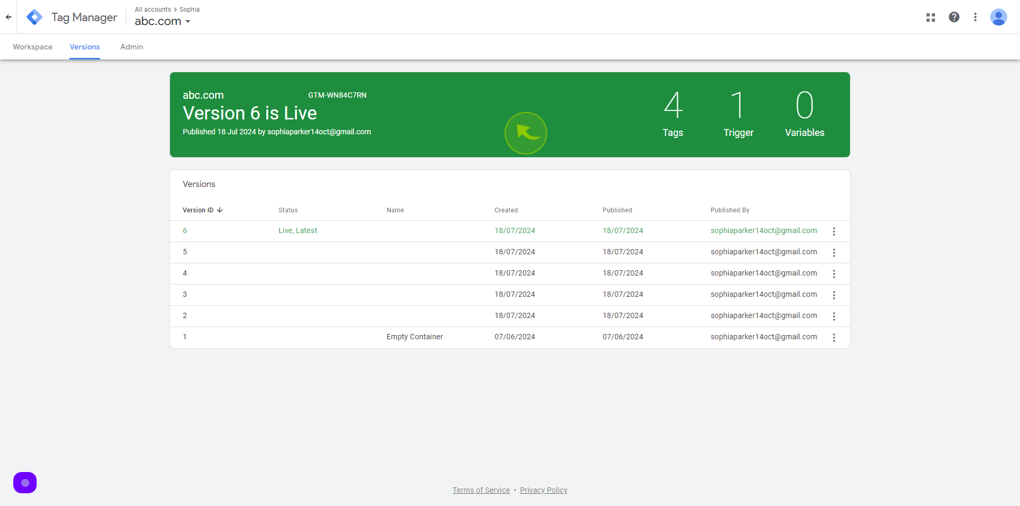Expand the abc.com container dropdown

(x=163, y=21)
